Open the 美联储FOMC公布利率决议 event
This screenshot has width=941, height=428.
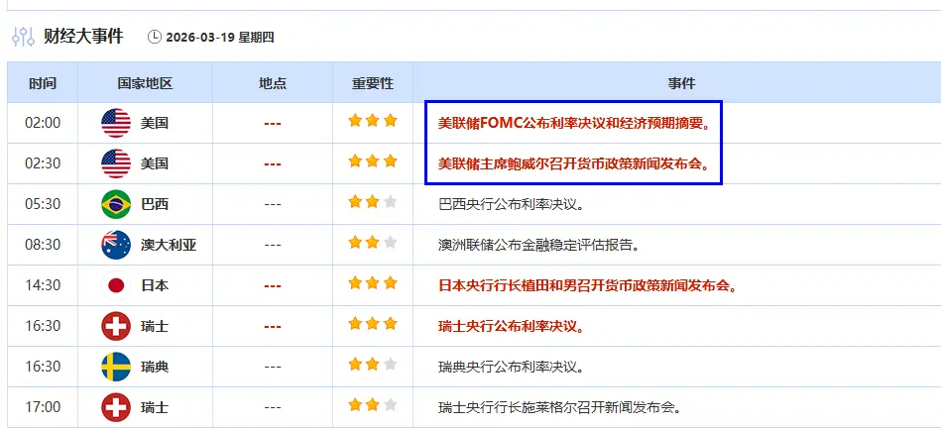tap(574, 124)
